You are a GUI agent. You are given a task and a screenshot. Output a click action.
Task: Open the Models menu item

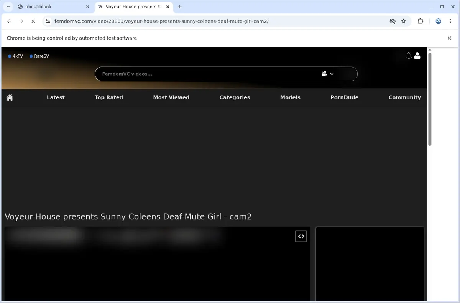point(290,97)
